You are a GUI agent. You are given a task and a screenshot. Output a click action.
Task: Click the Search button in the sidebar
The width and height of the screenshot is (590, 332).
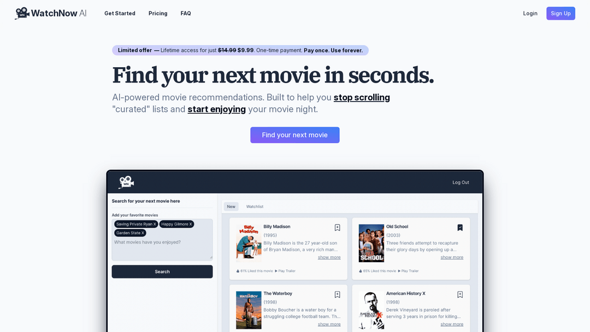coord(162,271)
